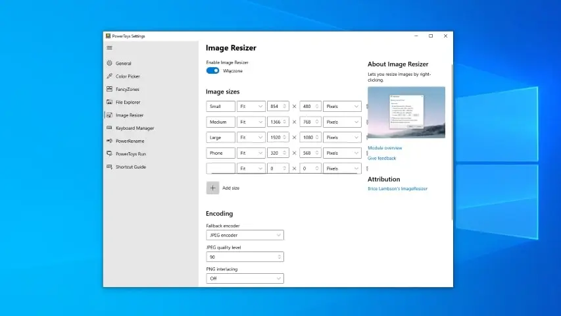Select the Color Picker eyedropper icon
Screen dimensions: 561x316
(109, 76)
